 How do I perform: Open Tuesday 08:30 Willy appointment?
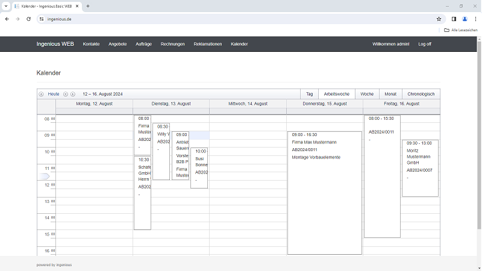161,152
